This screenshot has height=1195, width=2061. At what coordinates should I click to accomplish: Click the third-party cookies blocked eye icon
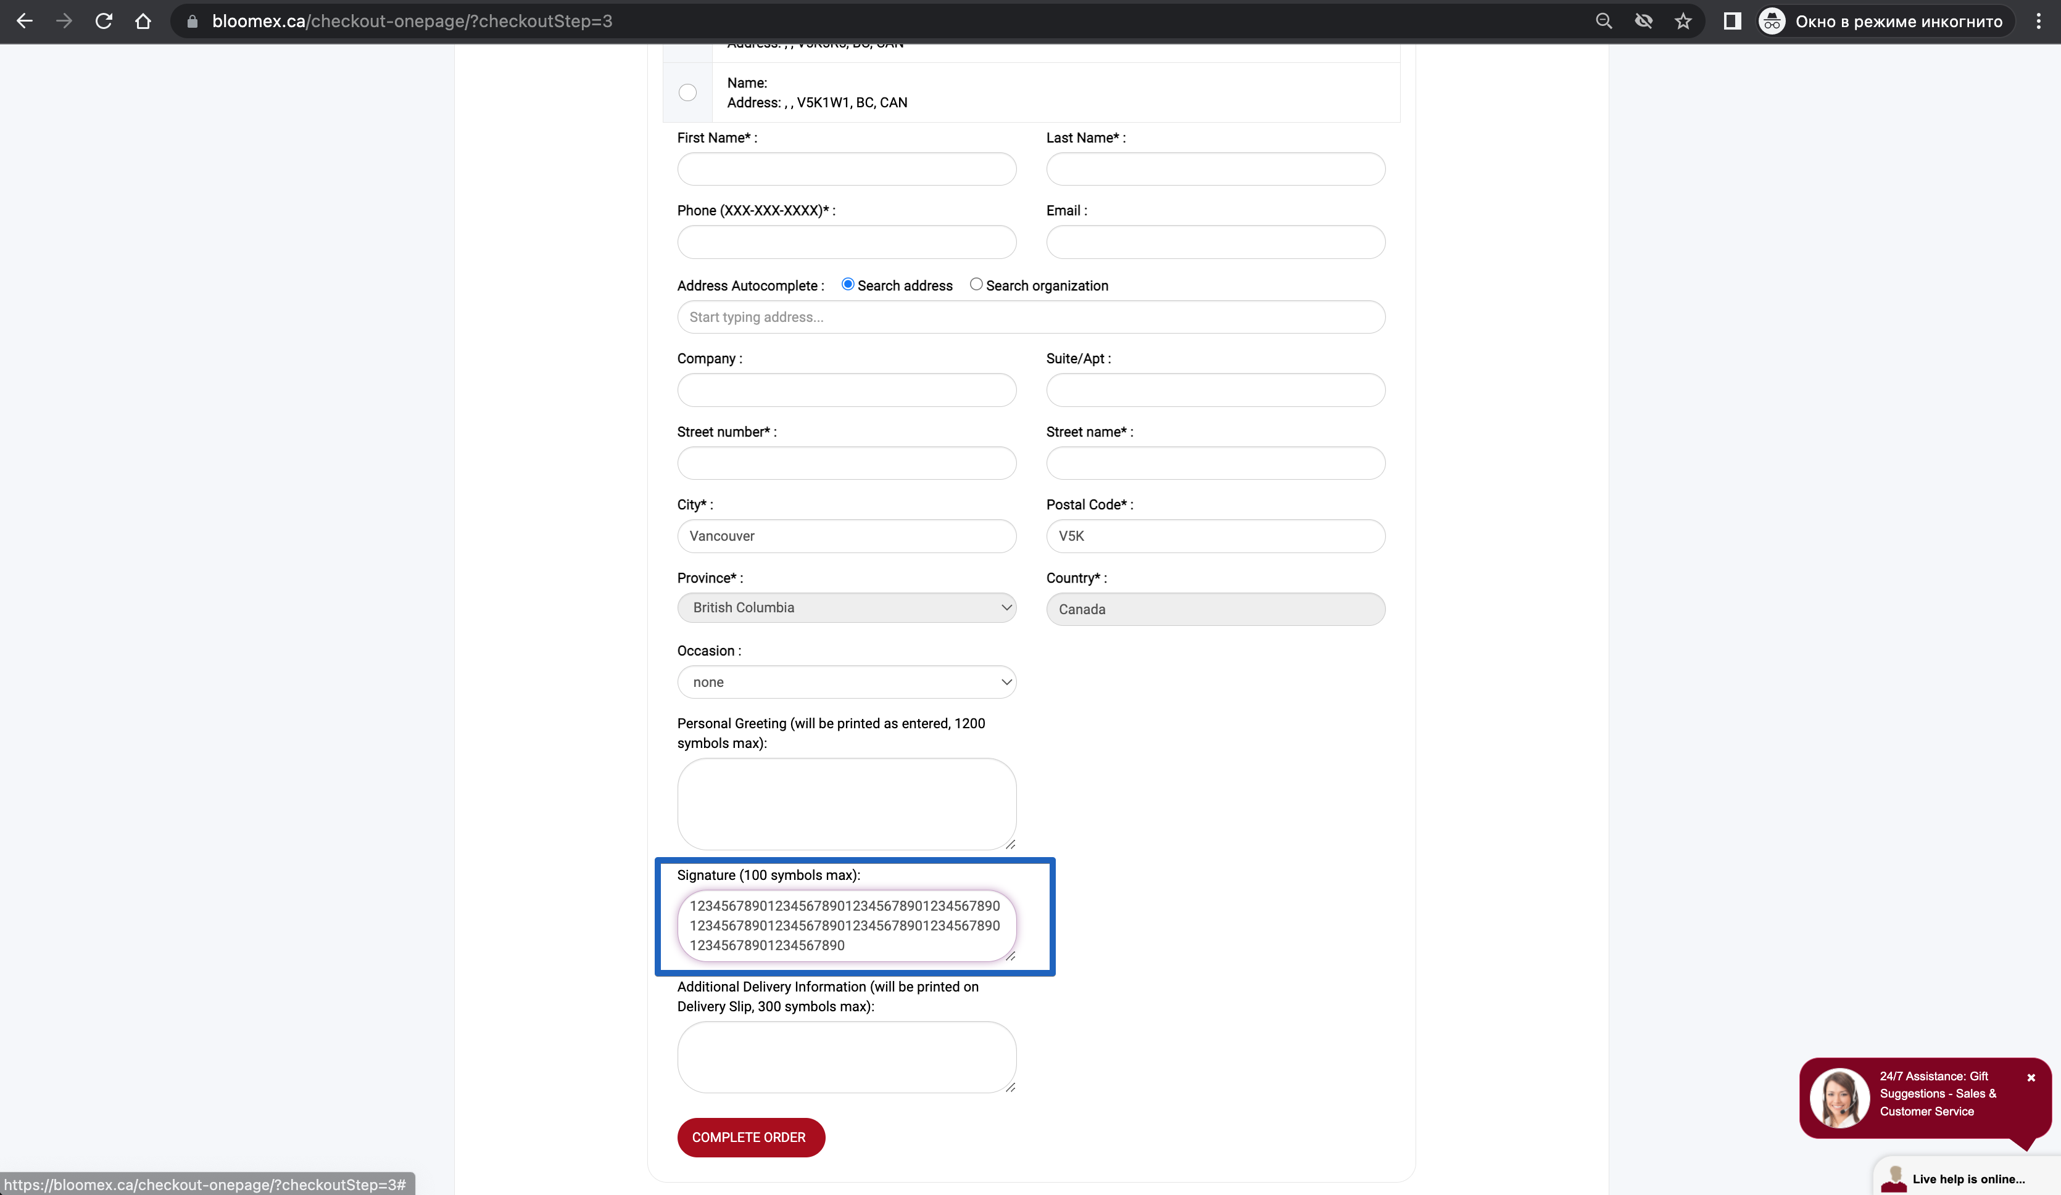pyautogui.click(x=1643, y=21)
